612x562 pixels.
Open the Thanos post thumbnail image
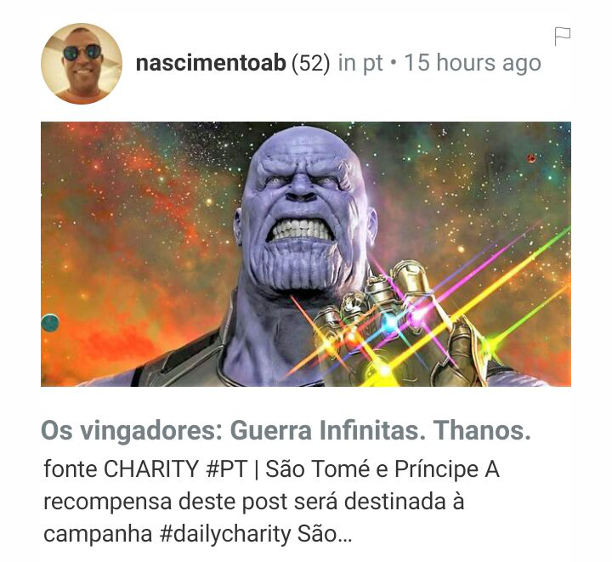[306, 254]
